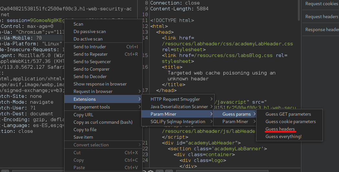Expand the Param Miner nested submenu item
The height and width of the screenshot is (172, 339).
tap(235, 121)
